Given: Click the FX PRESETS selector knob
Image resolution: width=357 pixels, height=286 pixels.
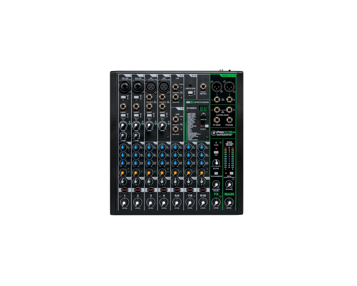Looking at the screenshot, I should [203, 114].
